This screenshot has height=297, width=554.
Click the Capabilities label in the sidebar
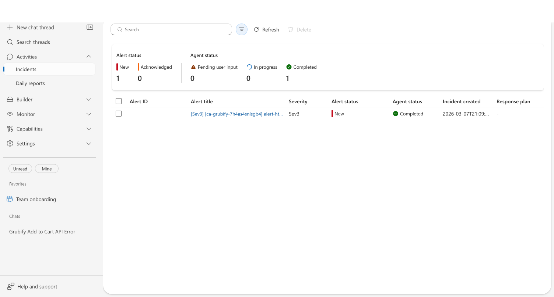click(29, 129)
